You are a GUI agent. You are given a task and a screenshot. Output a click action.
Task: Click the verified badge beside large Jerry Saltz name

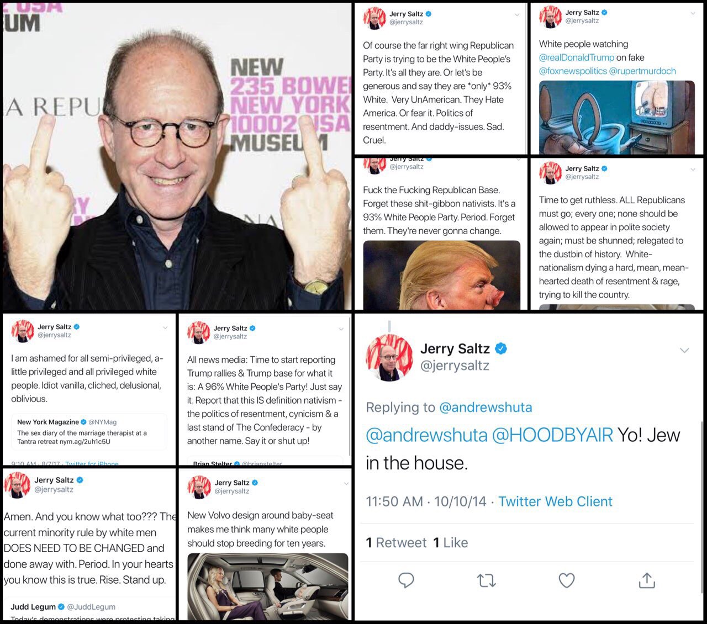(501, 348)
